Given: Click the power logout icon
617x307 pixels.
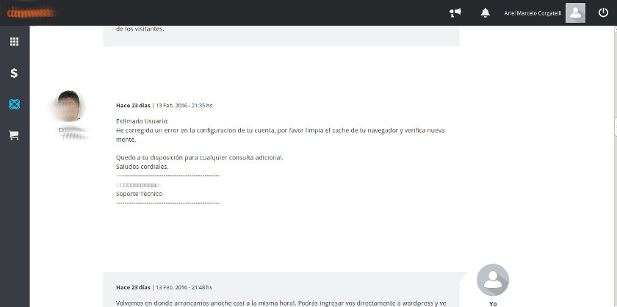Looking at the screenshot, I should pos(603,12).
